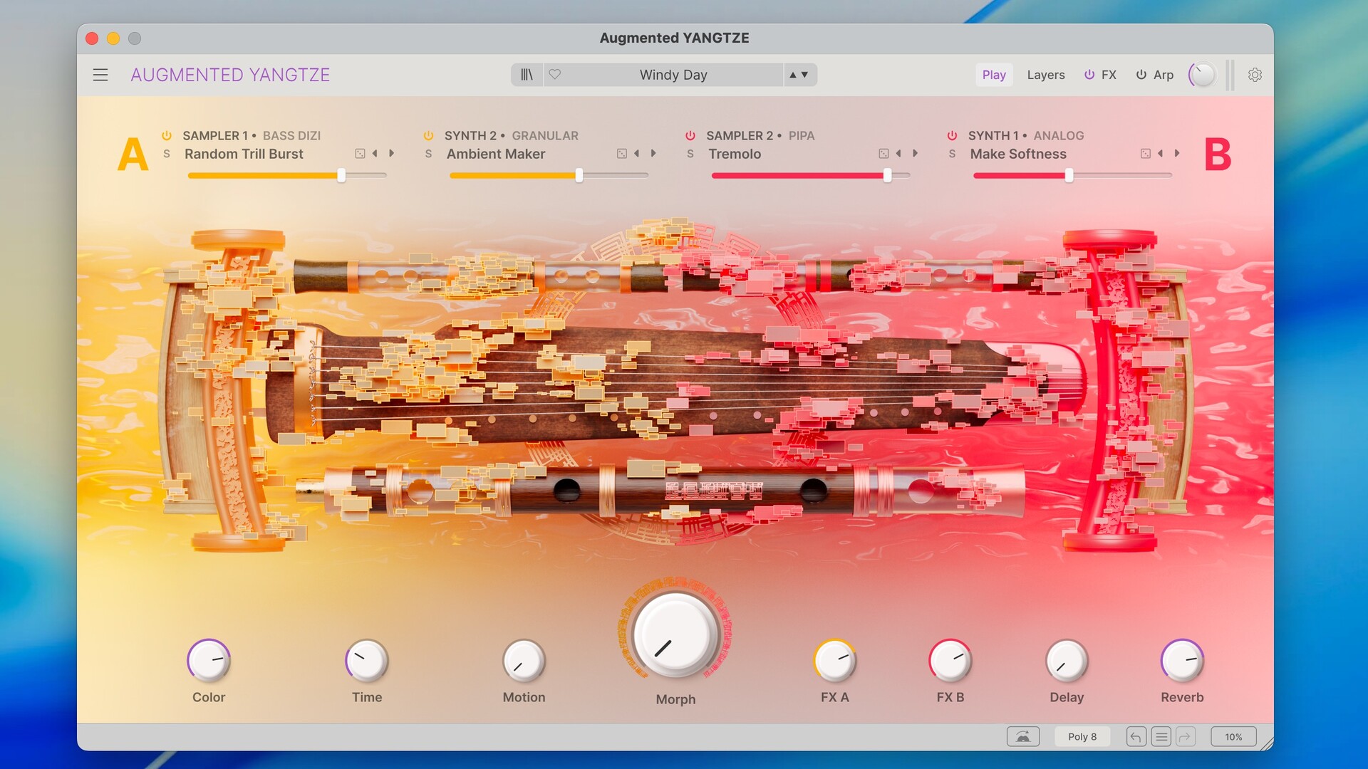The width and height of the screenshot is (1368, 769).
Task: Click the Reverb knob
Action: [1182, 660]
